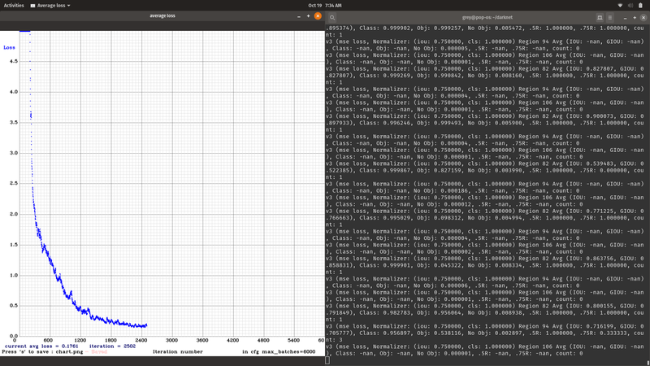650x366 pixels.
Task: Open search in the terminal window
Action: click(332, 17)
